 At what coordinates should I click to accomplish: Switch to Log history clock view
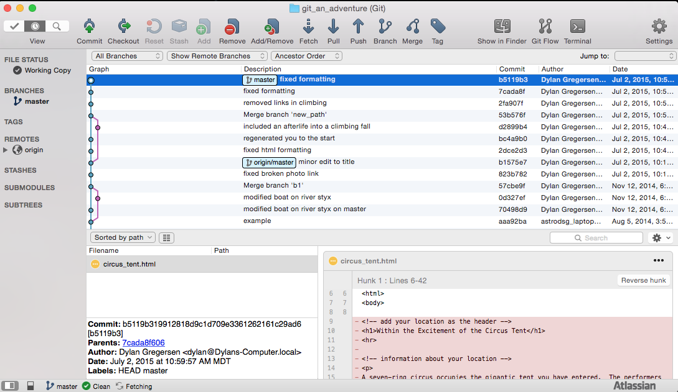pos(35,26)
